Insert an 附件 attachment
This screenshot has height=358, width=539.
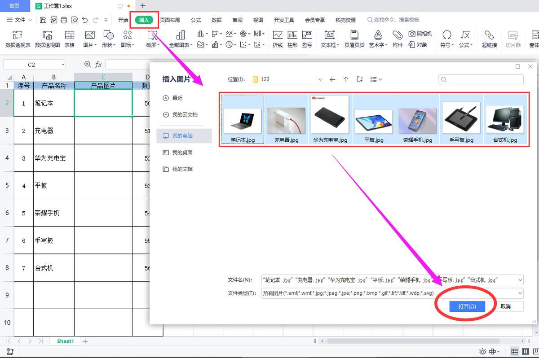click(x=398, y=39)
